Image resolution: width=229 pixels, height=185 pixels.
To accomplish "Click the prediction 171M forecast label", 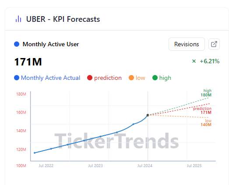I will 202,110.
